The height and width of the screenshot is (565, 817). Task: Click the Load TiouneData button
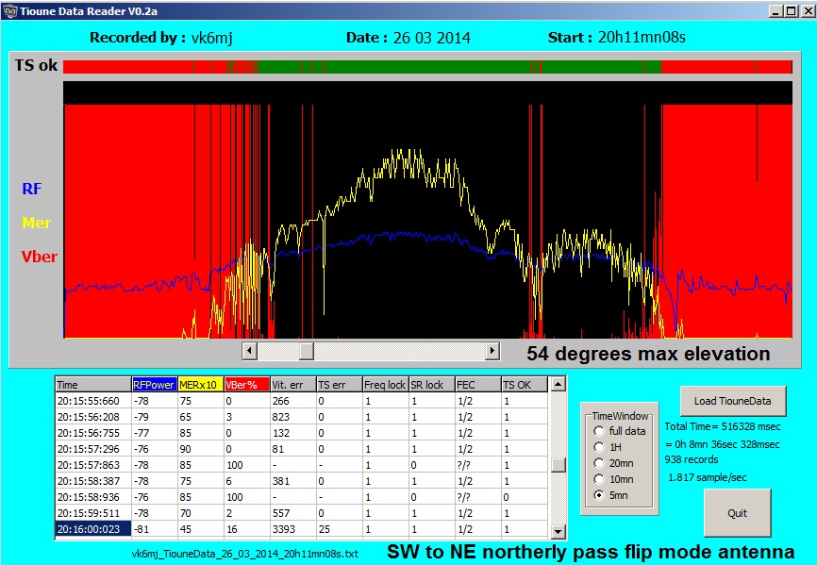pos(732,401)
